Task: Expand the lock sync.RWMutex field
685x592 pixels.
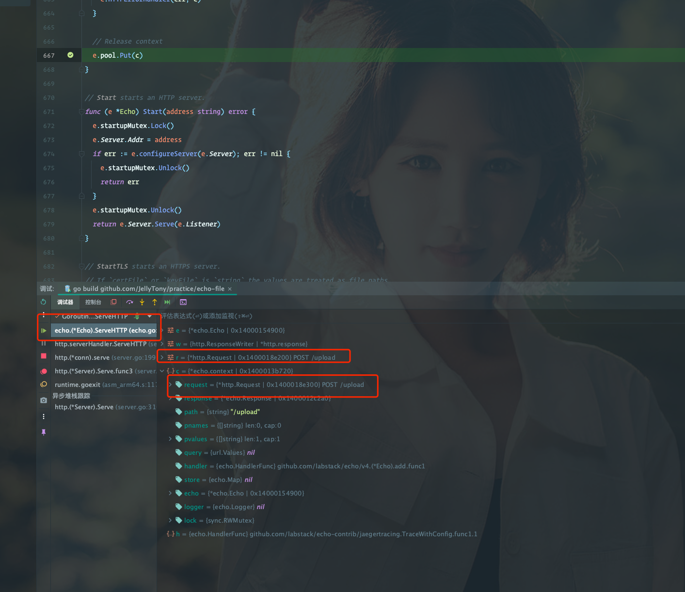Action: pyautogui.click(x=170, y=520)
